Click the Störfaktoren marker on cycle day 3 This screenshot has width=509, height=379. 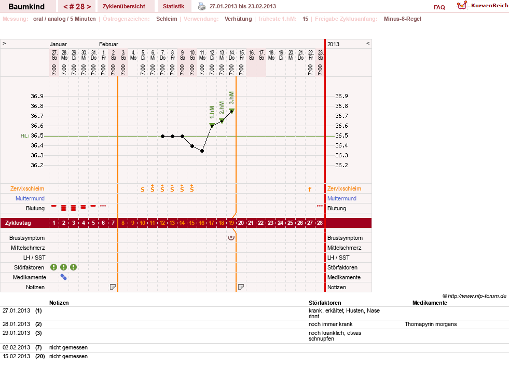click(x=74, y=267)
